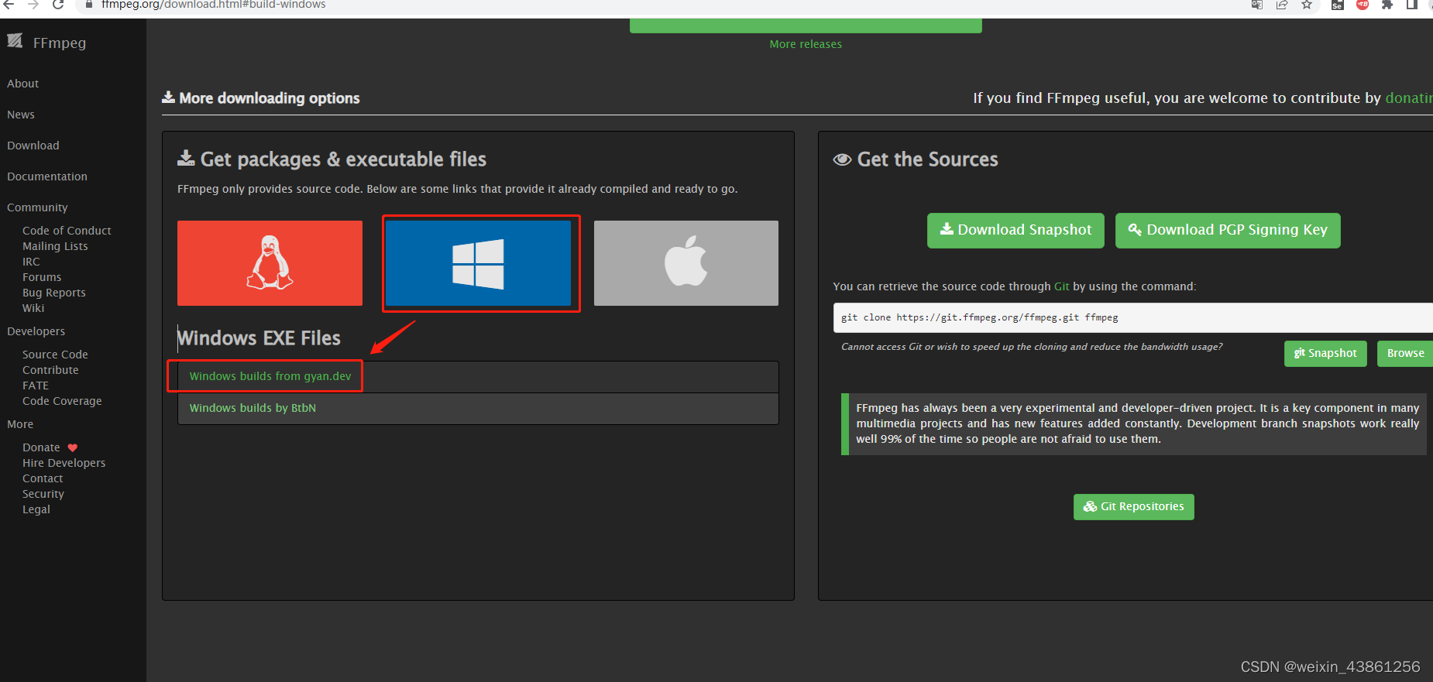The image size is (1433, 682).
Task: Open Windows builds by BtbN
Action: (253, 408)
